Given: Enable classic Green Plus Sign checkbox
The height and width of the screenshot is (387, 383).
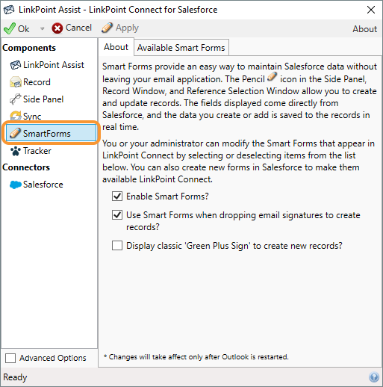Looking at the screenshot, I should [117, 245].
